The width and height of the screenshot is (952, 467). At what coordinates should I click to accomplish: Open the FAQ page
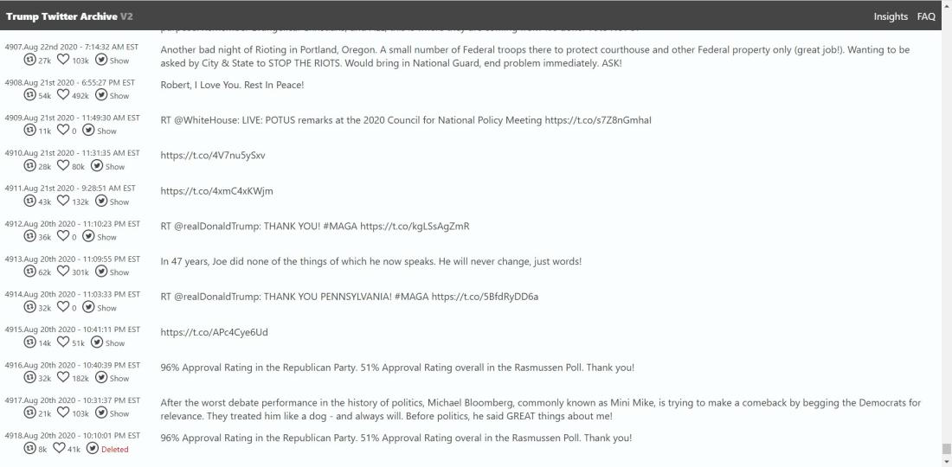pos(926,16)
